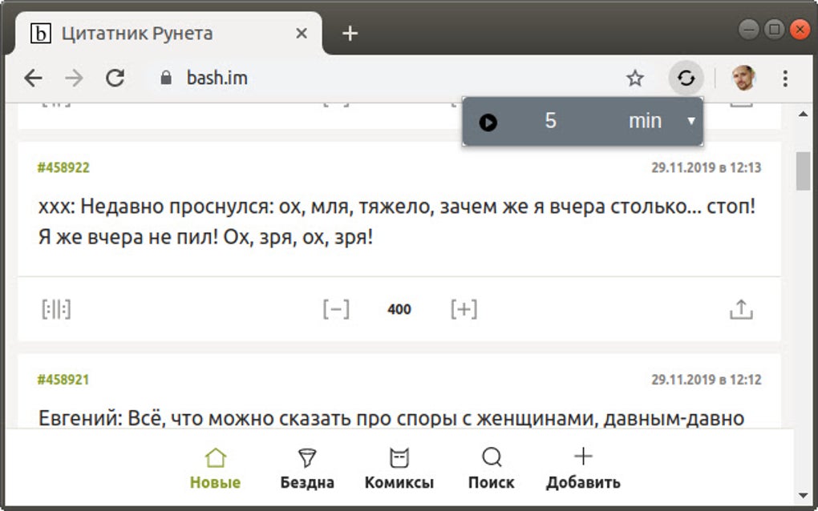Click the vertical scrollbar thumb

[x=804, y=171]
